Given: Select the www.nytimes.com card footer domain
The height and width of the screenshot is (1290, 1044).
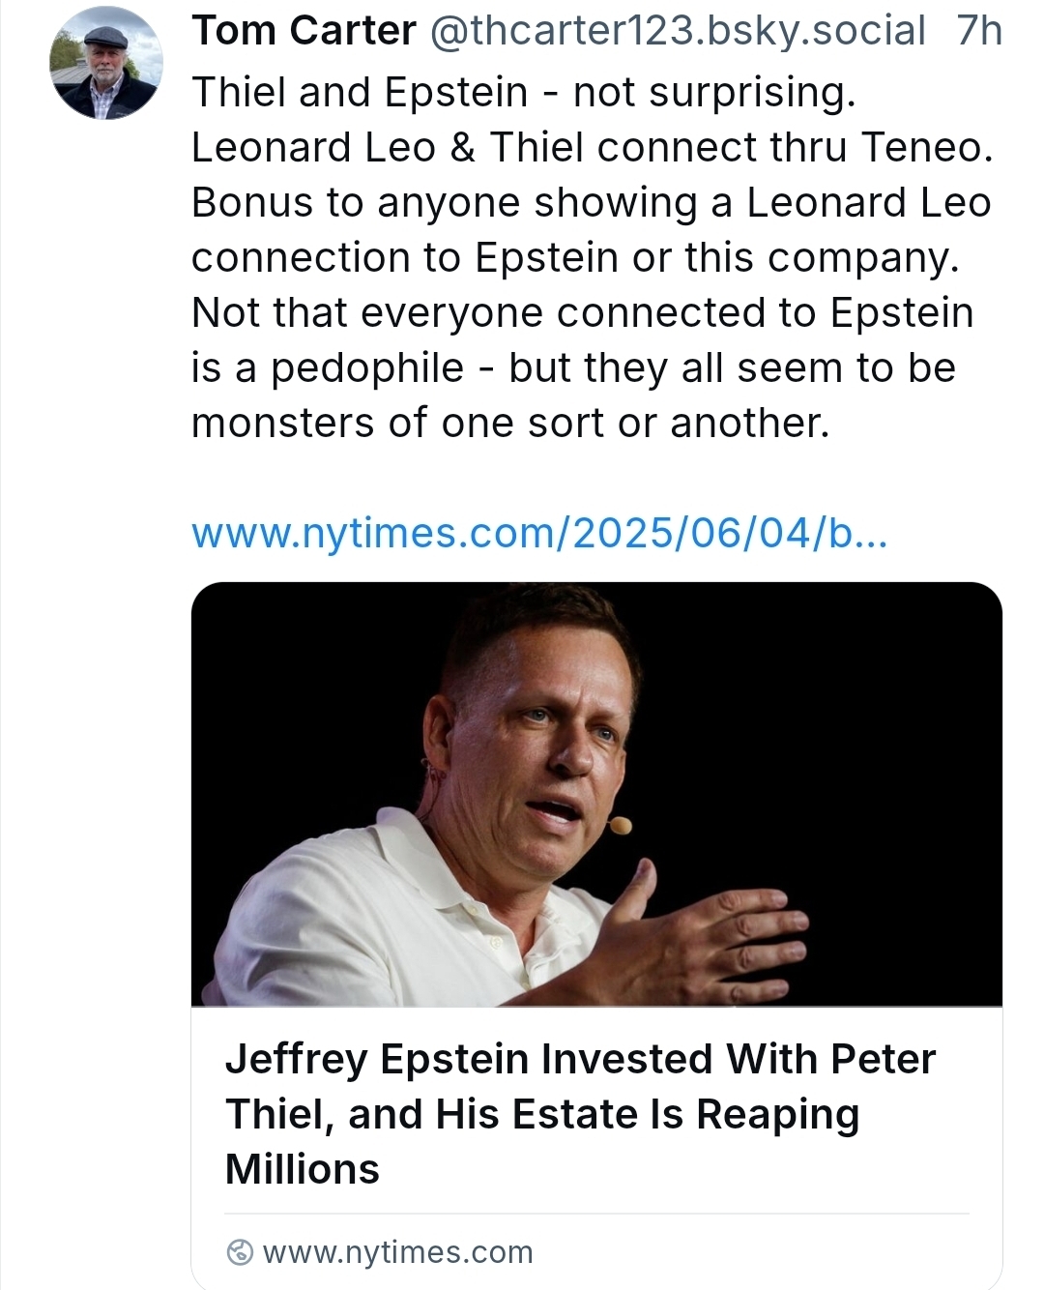Looking at the screenshot, I should tap(397, 1252).
